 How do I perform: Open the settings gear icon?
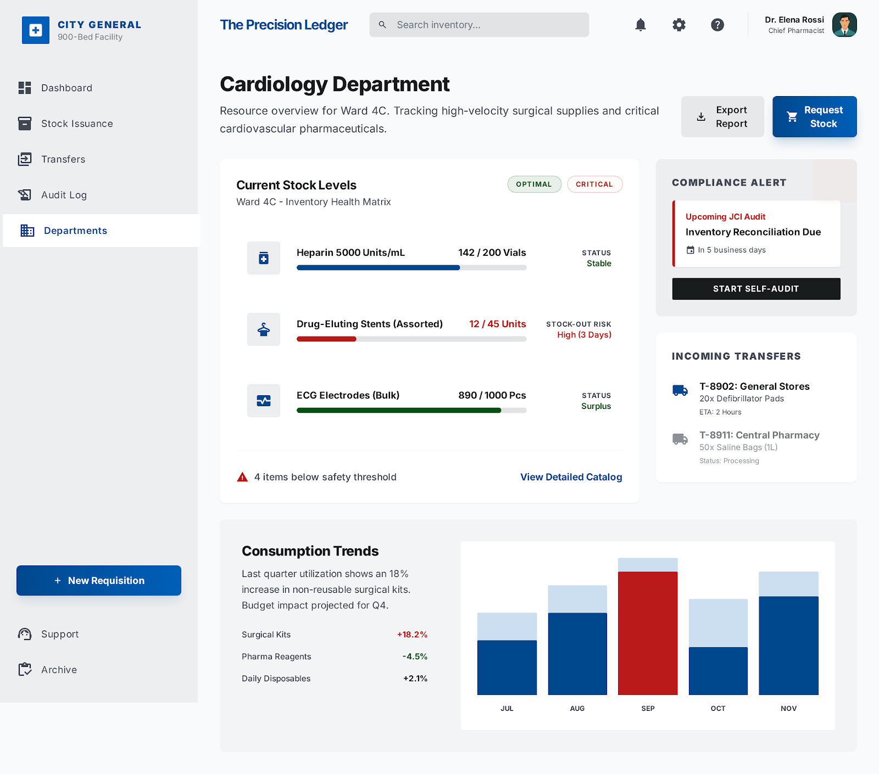[678, 25]
